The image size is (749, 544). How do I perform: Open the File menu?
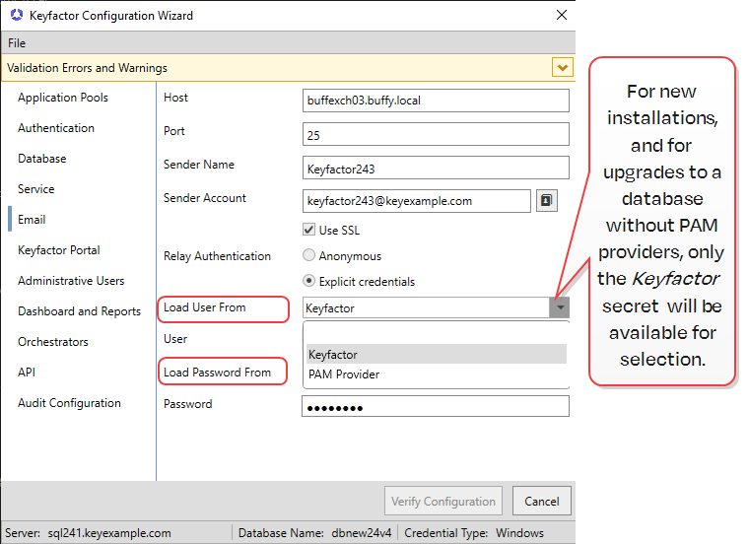click(x=17, y=43)
